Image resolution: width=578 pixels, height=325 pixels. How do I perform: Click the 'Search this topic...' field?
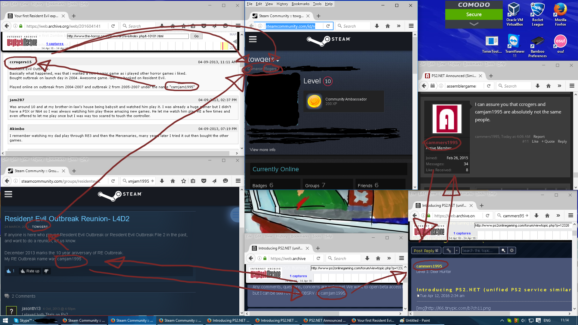480,250
